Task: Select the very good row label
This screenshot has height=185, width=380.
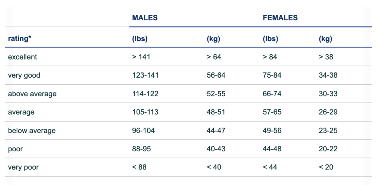Action: click(x=24, y=75)
